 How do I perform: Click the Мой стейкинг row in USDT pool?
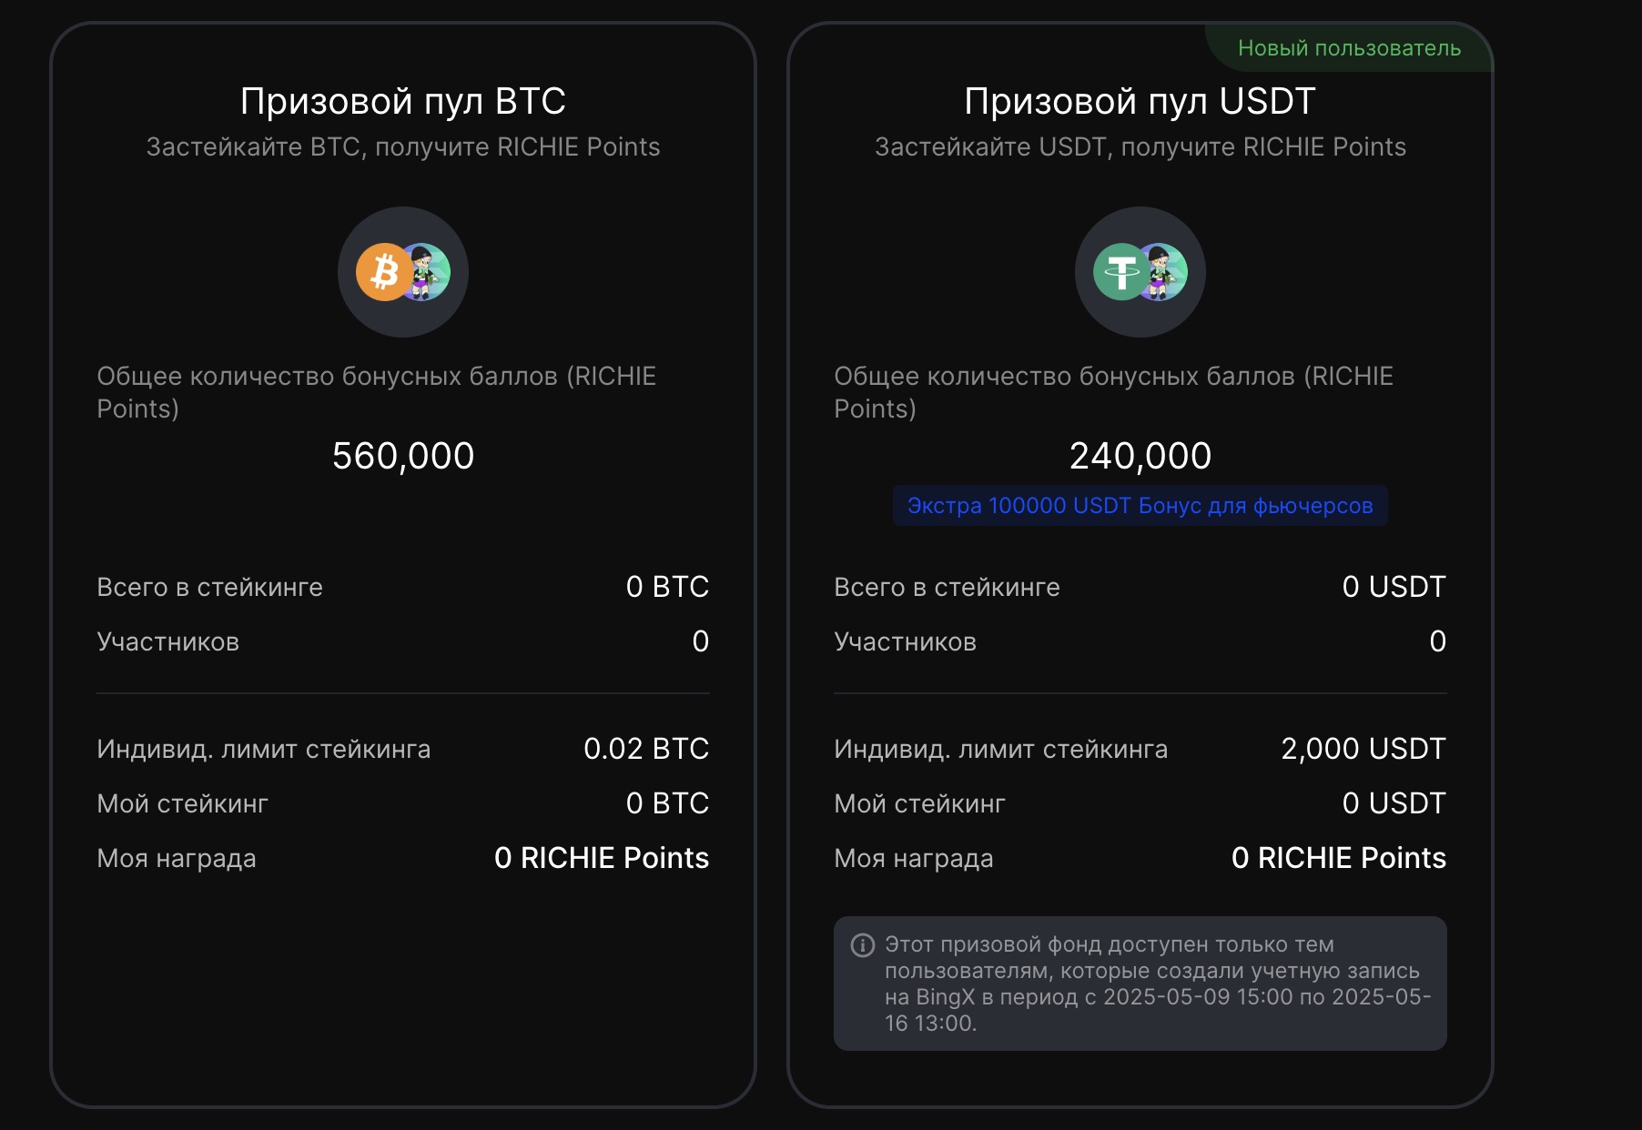[x=1140, y=803]
